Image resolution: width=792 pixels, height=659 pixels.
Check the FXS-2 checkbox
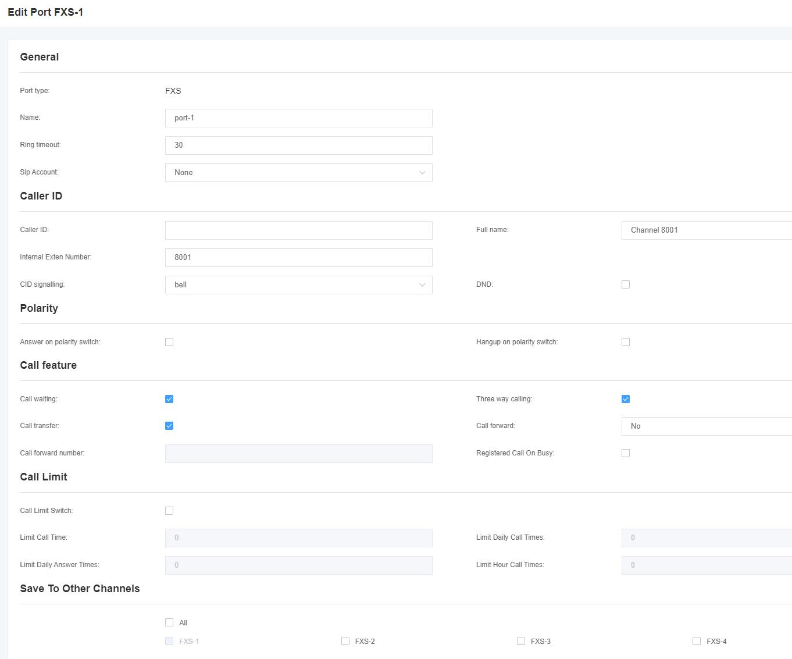345,641
